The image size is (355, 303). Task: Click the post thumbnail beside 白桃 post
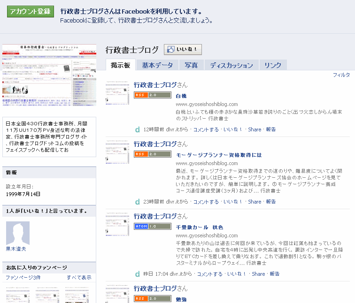[117, 92]
